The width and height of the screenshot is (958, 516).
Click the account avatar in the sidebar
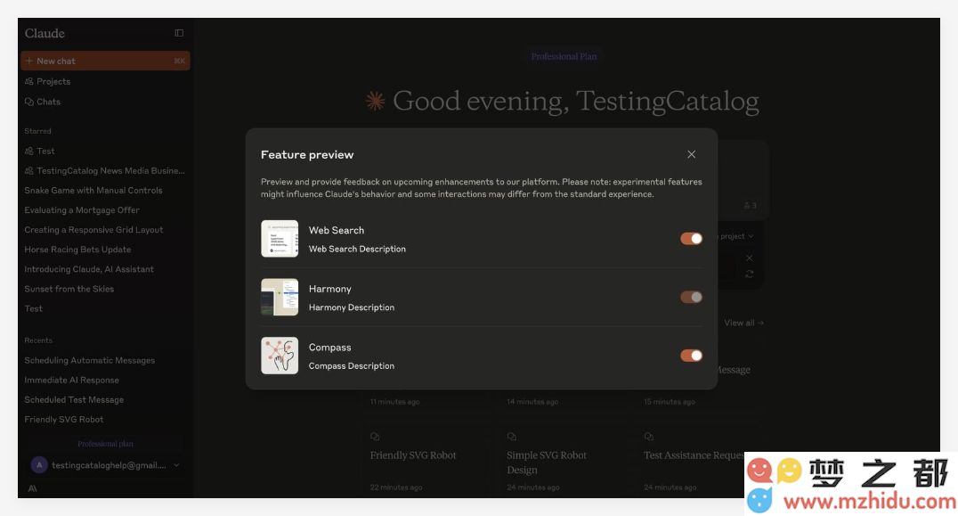(39, 465)
